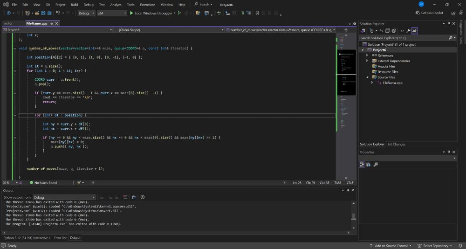Viewport: 466px width, 249px height.
Task: Pin the FileName.cpp editor tab
Action: 52,23
